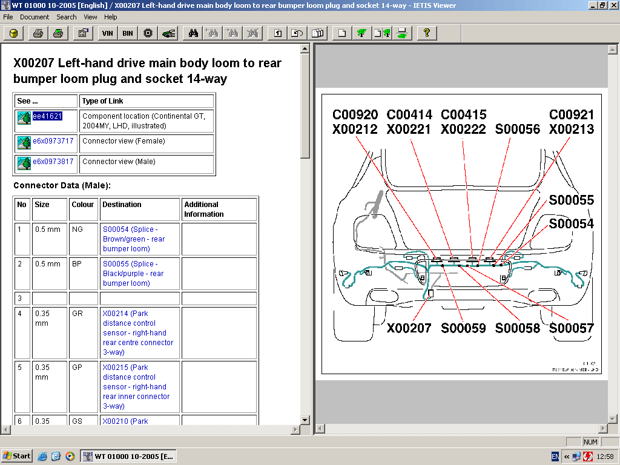Click the document pane scroll up arrow
Image resolution: width=620 pixels, height=465 pixels.
[x=305, y=48]
